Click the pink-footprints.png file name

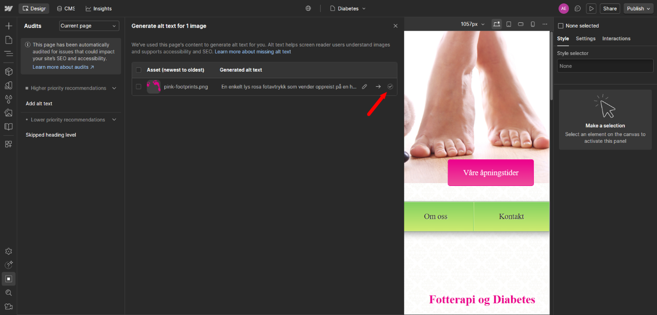tap(186, 87)
